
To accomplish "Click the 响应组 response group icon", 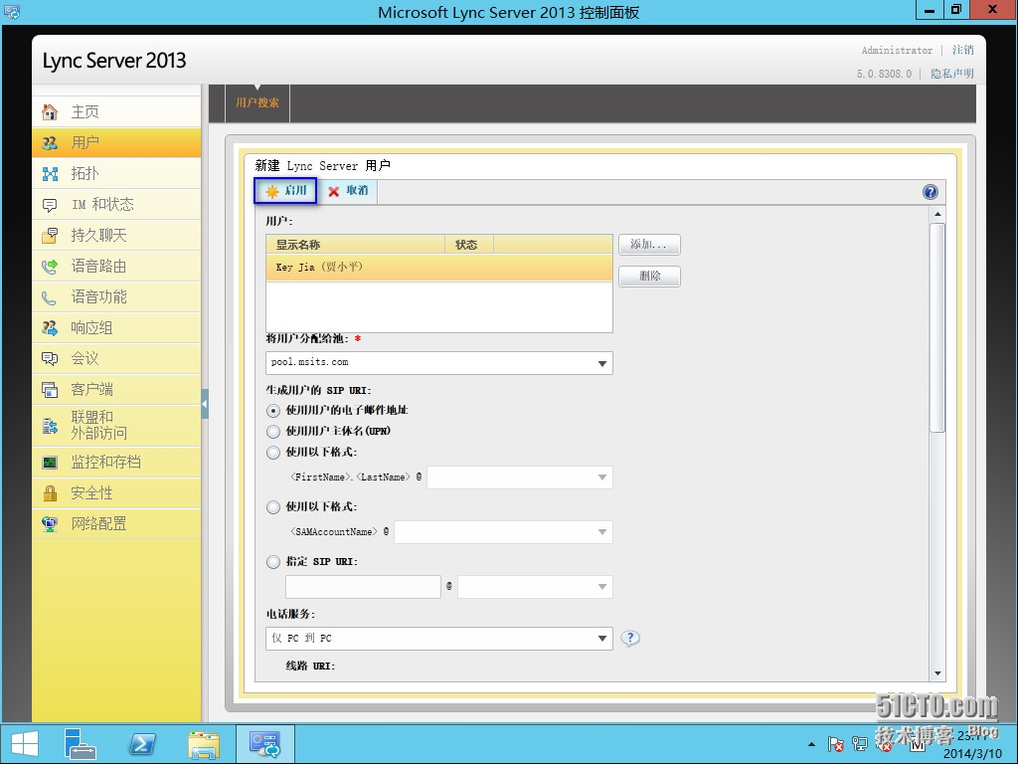I will click(x=50, y=328).
